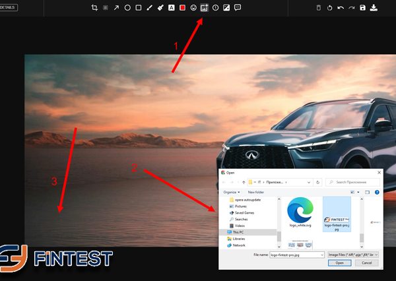The width and height of the screenshot is (396, 281).
Task: Open the red color picker swatch
Action: (x=182, y=8)
